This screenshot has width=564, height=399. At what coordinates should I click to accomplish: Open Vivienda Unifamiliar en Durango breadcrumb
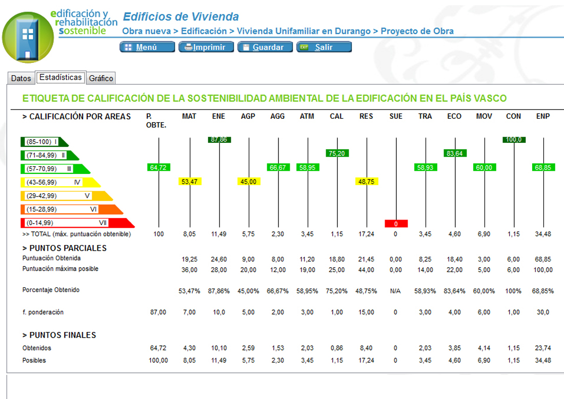pos(304,31)
